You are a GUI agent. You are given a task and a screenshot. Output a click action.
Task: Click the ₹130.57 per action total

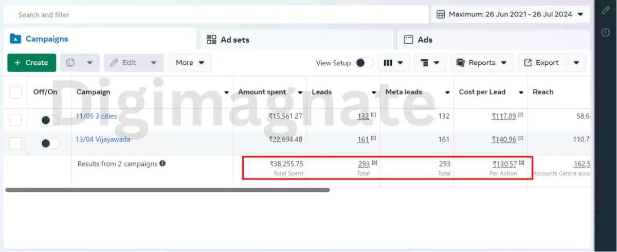tap(505, 164)
